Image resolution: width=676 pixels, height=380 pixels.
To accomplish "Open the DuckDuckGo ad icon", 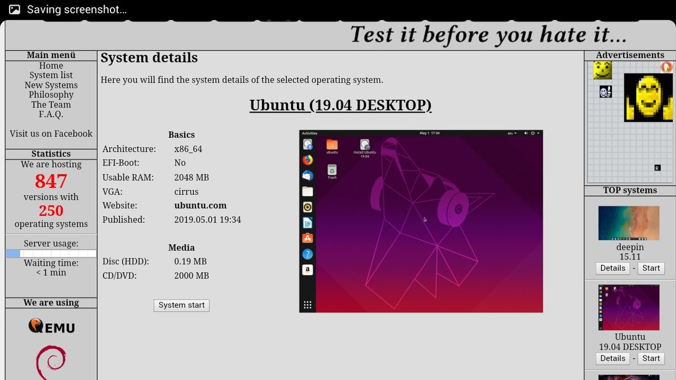I will (666, 67).
